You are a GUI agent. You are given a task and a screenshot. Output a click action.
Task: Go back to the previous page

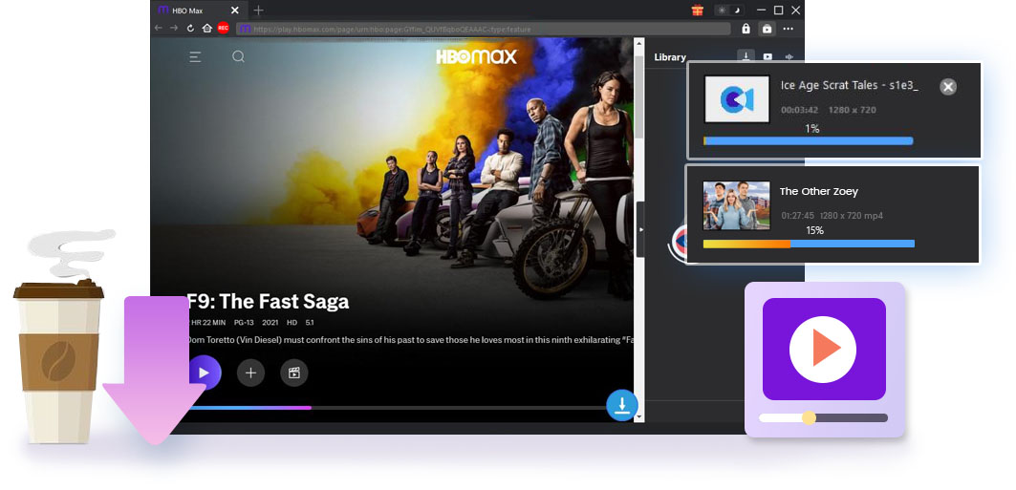pyautogui.click(x=159, y=29)
